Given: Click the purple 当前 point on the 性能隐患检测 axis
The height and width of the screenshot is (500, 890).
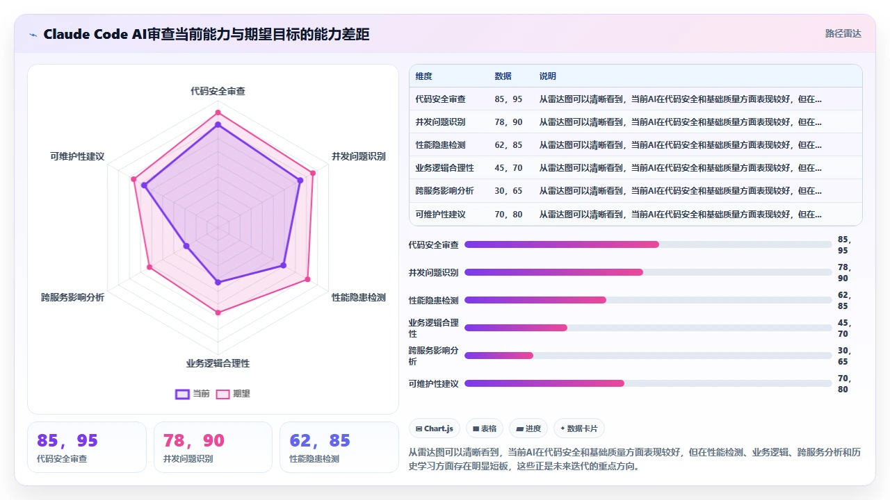Looking at the screenshot, I should click(284, 265).
